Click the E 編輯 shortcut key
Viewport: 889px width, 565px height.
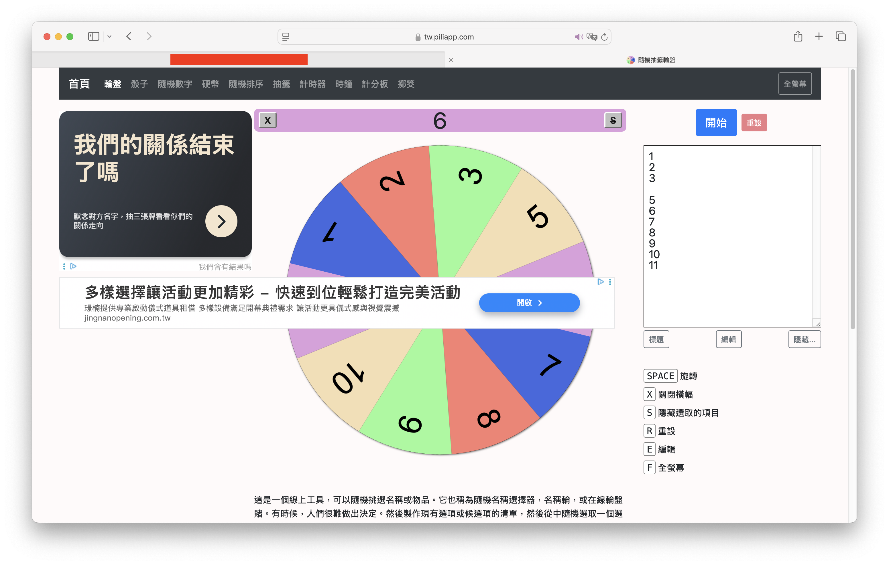pyautogui.click(x=649, y=449)
